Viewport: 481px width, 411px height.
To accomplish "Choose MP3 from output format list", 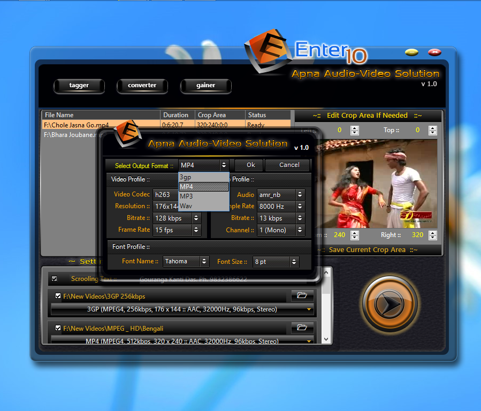I will click(x=204, y=196).
